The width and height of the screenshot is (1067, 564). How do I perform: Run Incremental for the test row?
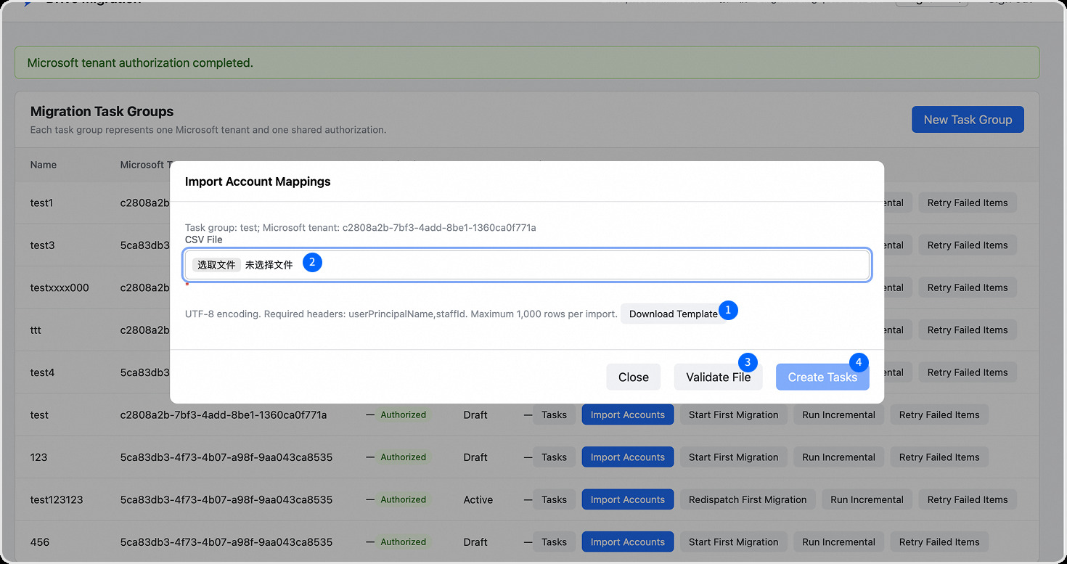click(838, 415)
